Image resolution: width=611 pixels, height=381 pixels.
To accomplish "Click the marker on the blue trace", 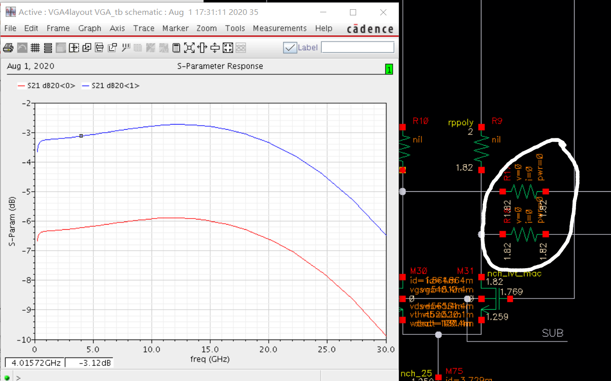I will (81, 136).
